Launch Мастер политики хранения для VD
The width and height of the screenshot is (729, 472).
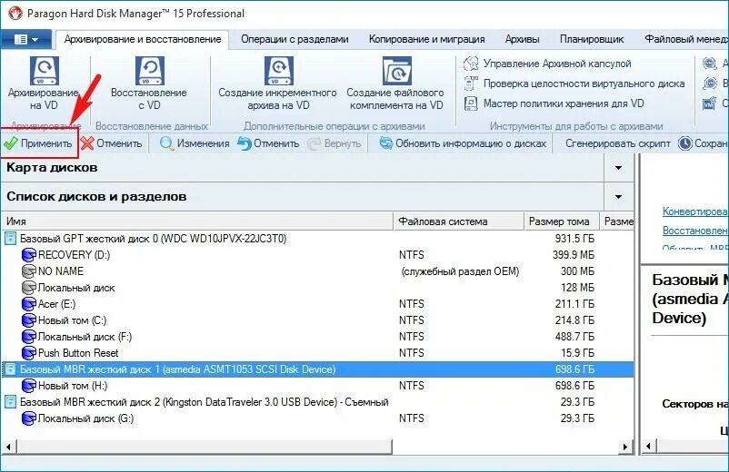click(554, 103)
